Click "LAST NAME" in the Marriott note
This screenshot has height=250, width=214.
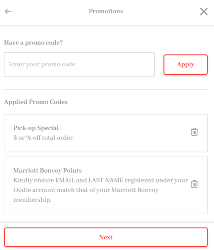pyautogui.click(x=106, y=180)
